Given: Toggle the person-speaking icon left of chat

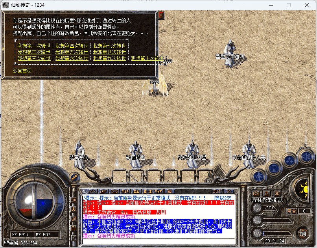Looking at the screenshot, I should tap(74, 228).
